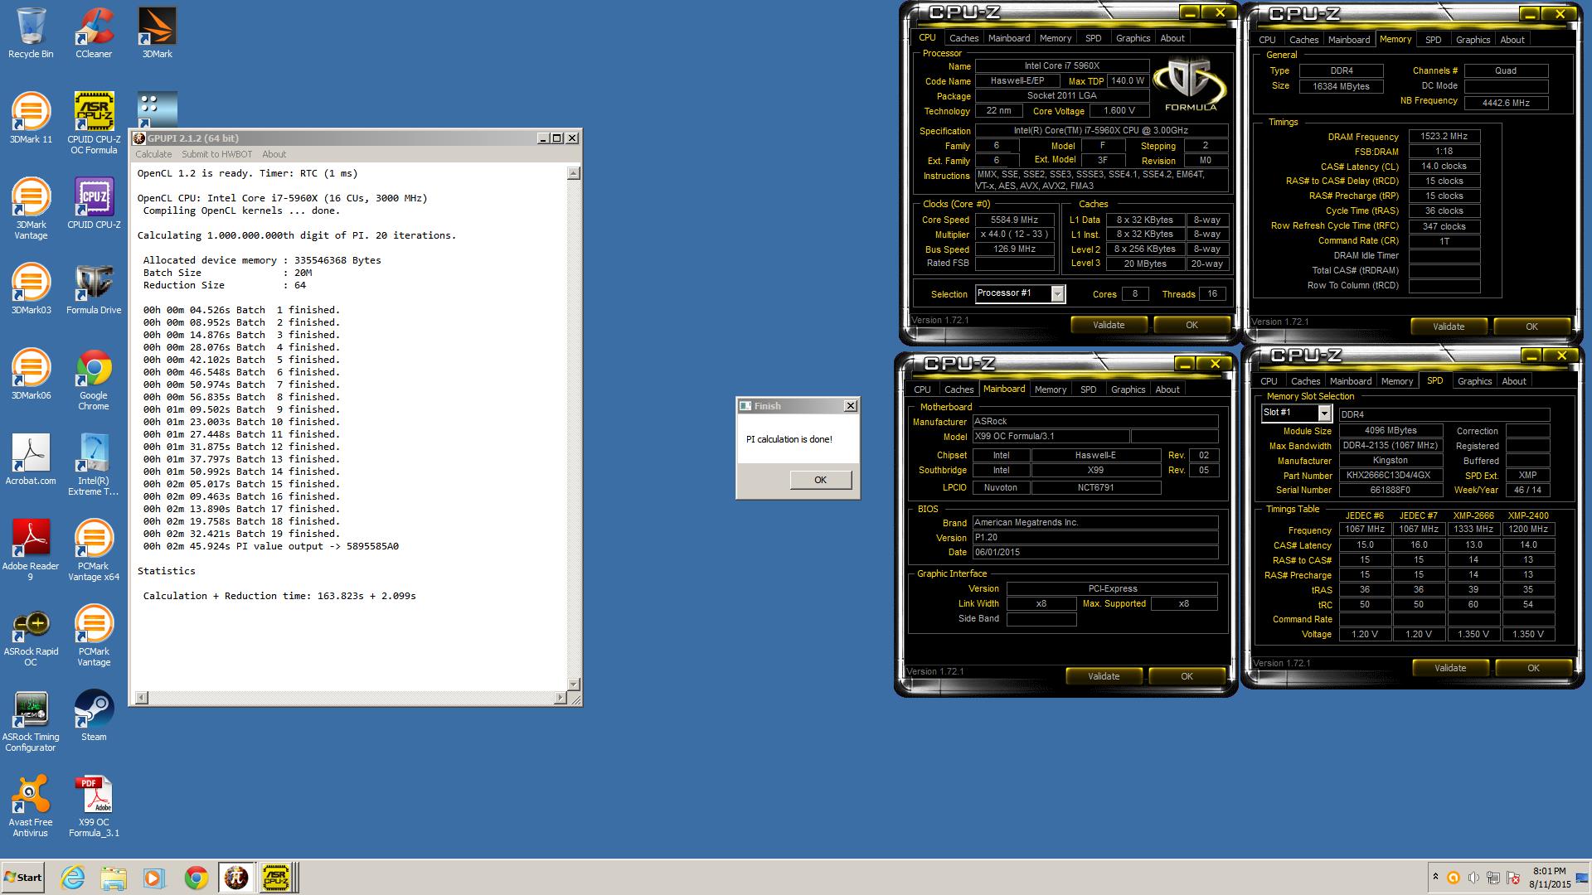The width and height of the screenshot is (1592, 895).
Task: Click GPUPI horizontal scrollbar left arrow
Action: [141, 698]
